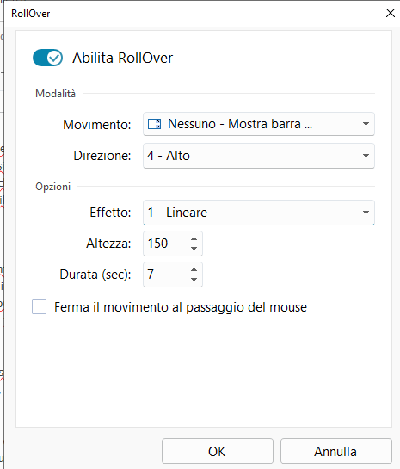Image resolution: width=400 pixels, height=469 pixels.
Task: Expand the Direzione dropdown arrow
Action: click(x=366, y=156)
